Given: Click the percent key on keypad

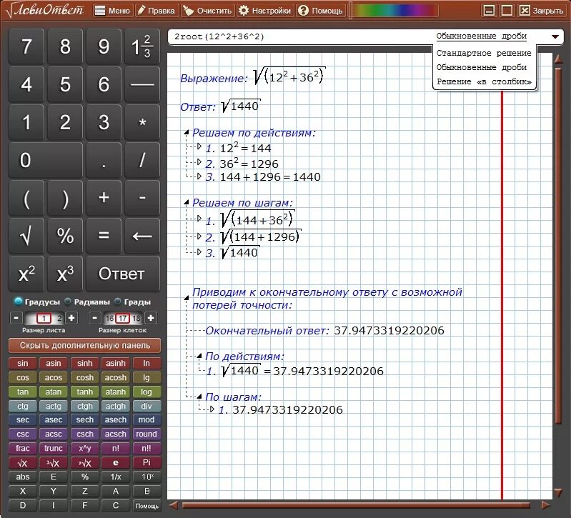Looking at the screenshot, I should click(65, 236).
